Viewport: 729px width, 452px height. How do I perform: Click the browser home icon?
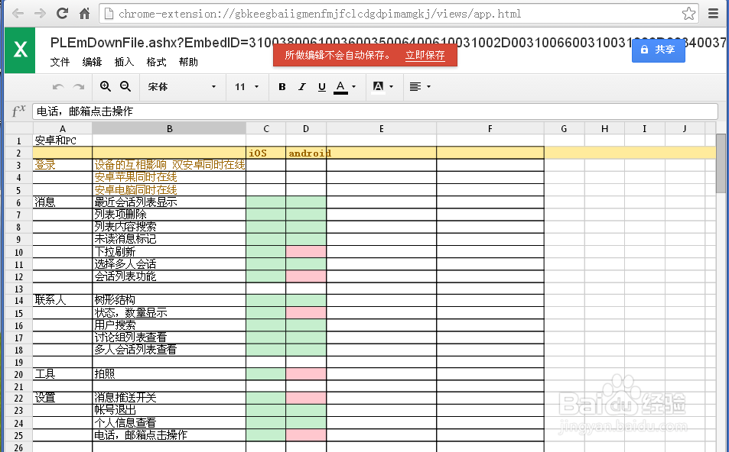point(83,12)
